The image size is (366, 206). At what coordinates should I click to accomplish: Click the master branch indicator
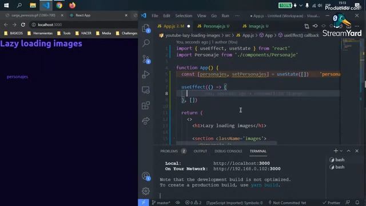point(161,203)
